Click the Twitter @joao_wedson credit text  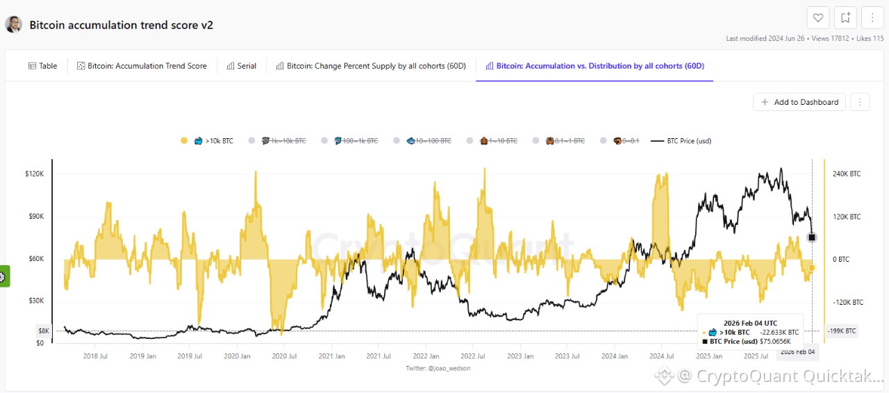pos(438,368)
